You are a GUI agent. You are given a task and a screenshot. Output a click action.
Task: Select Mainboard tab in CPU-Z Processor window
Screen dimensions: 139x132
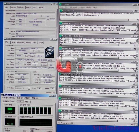point(21,43)
